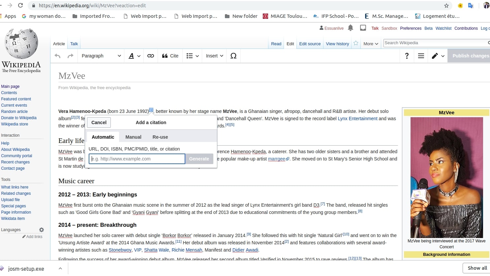Open the Article tab
The width and height of the screenshot is (490, 276).
click(59, 44)
